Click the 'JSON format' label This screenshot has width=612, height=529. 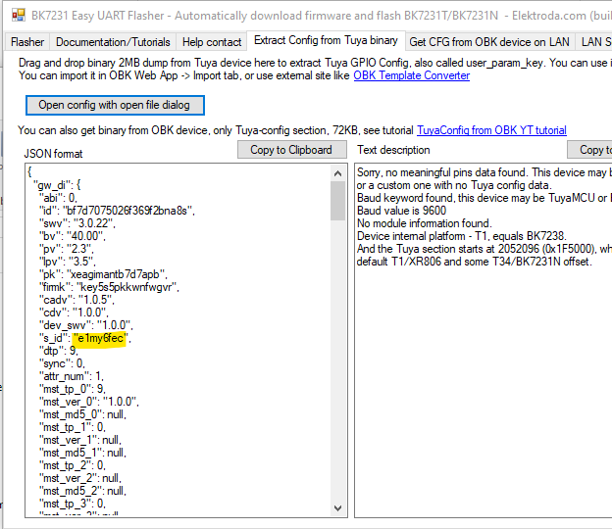pos(54,154)
